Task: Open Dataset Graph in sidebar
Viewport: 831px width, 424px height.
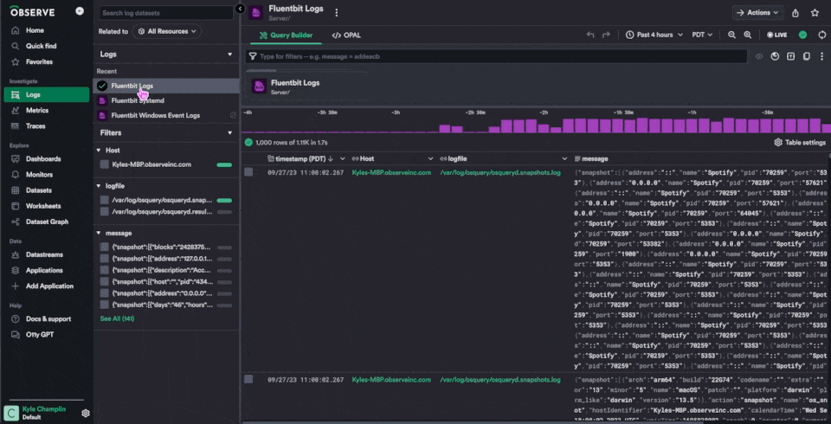Action: (47, 222)
